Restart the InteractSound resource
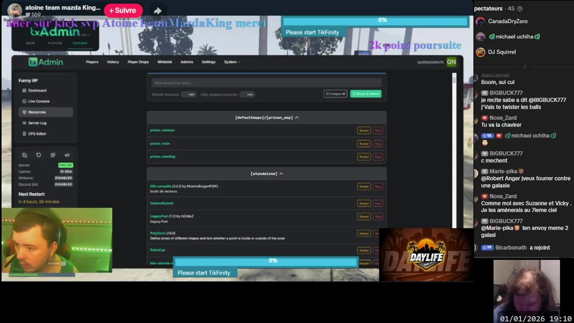 click(x=364, y=204)
